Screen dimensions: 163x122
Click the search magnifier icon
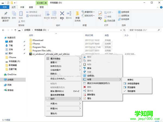point(159,30)
